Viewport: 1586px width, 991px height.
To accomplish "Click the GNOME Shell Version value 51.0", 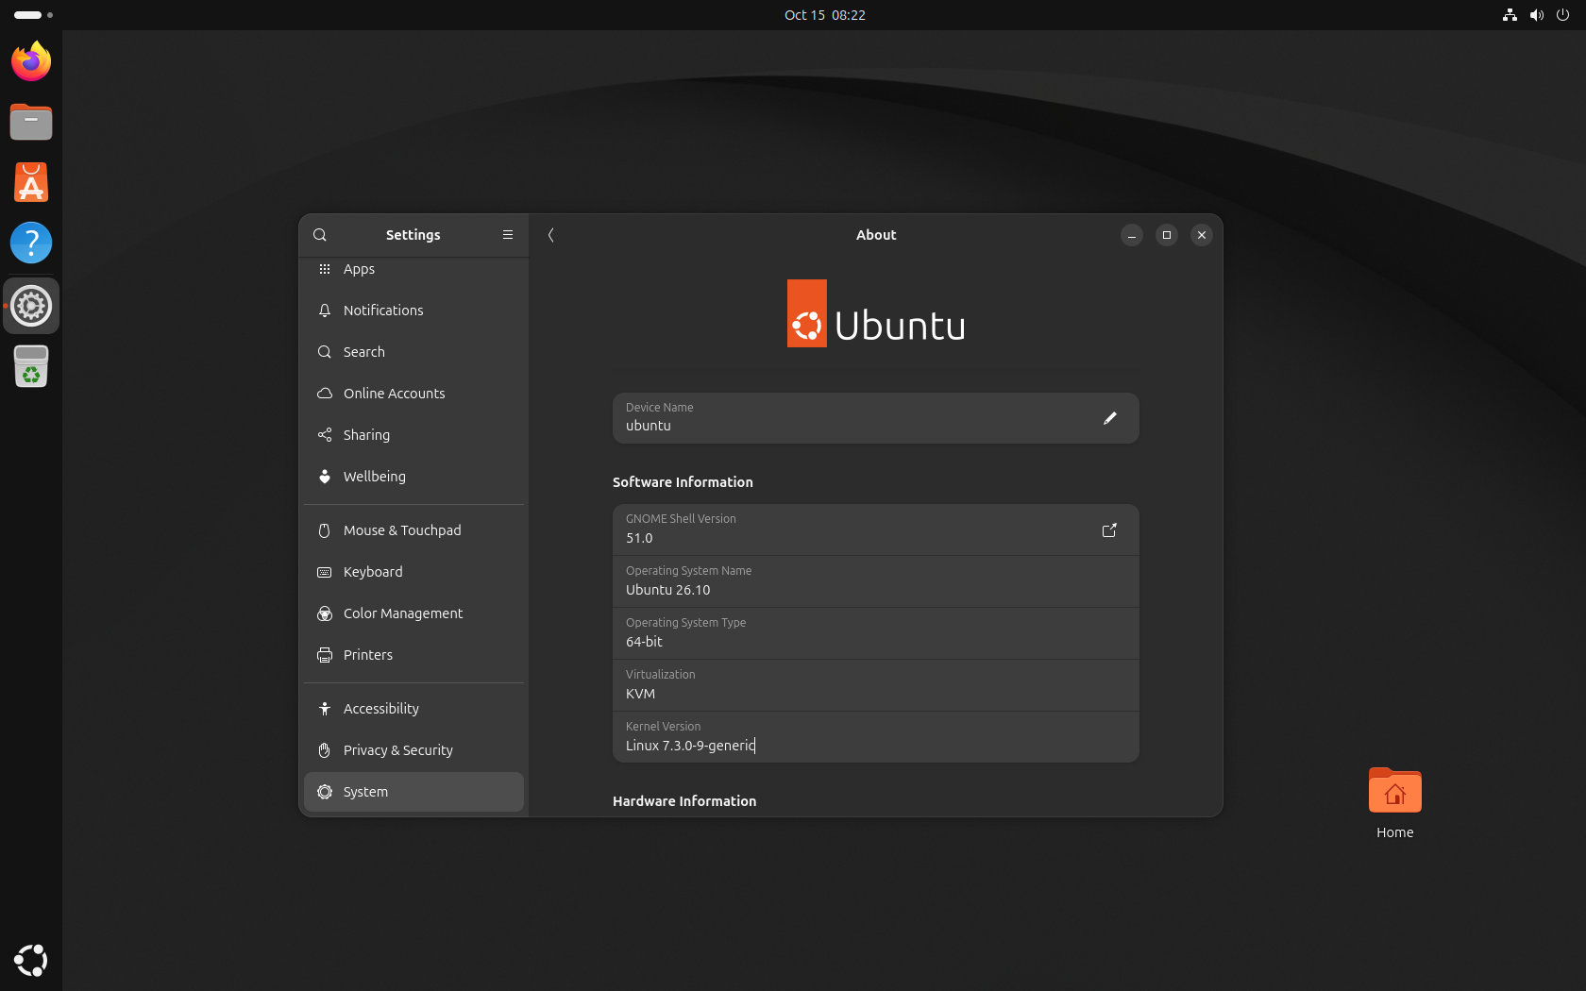I will click(x=639, y=538).
